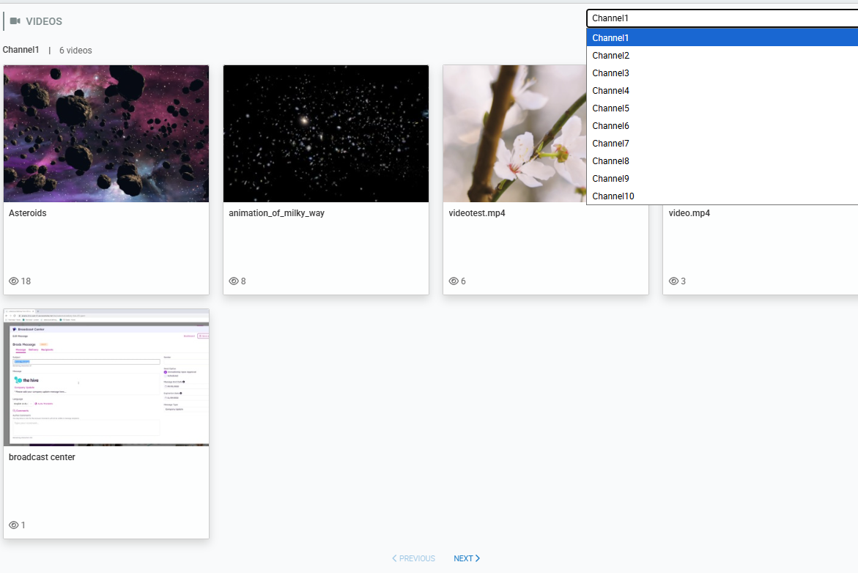Open the cherry blossom videotest.mp4 thumbnail
This screenshot has width=858, height=573.
[x=514, y=133]
